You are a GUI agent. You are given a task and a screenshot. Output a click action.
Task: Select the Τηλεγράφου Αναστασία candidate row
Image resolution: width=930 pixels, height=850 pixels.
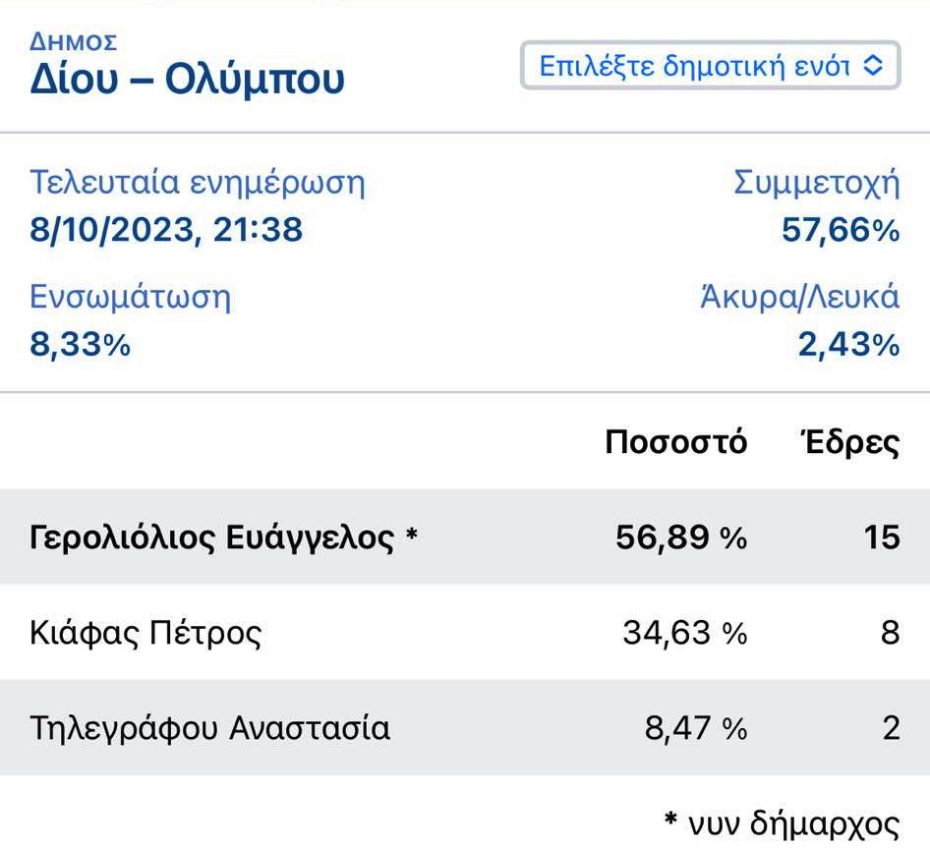pos(465,727)
